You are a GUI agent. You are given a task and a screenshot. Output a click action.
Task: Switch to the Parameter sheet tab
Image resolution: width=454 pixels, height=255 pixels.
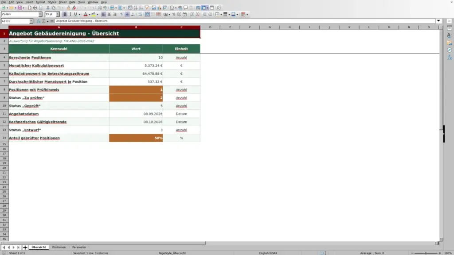coord(79,247)
